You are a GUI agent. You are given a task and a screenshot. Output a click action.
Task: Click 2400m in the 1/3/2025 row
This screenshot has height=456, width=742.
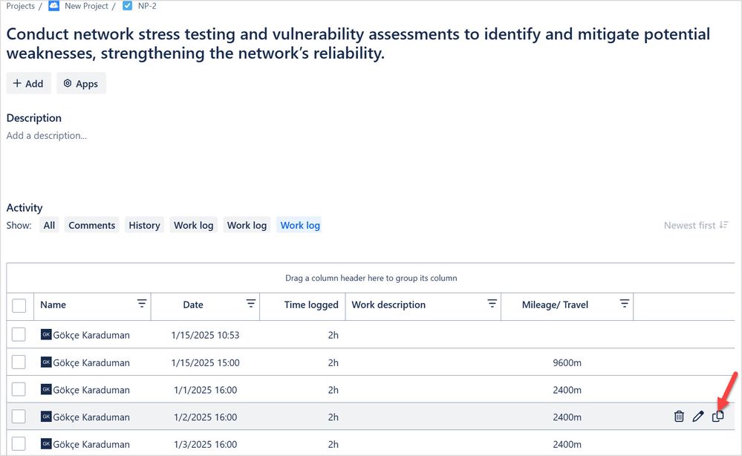tap(567, 444)
